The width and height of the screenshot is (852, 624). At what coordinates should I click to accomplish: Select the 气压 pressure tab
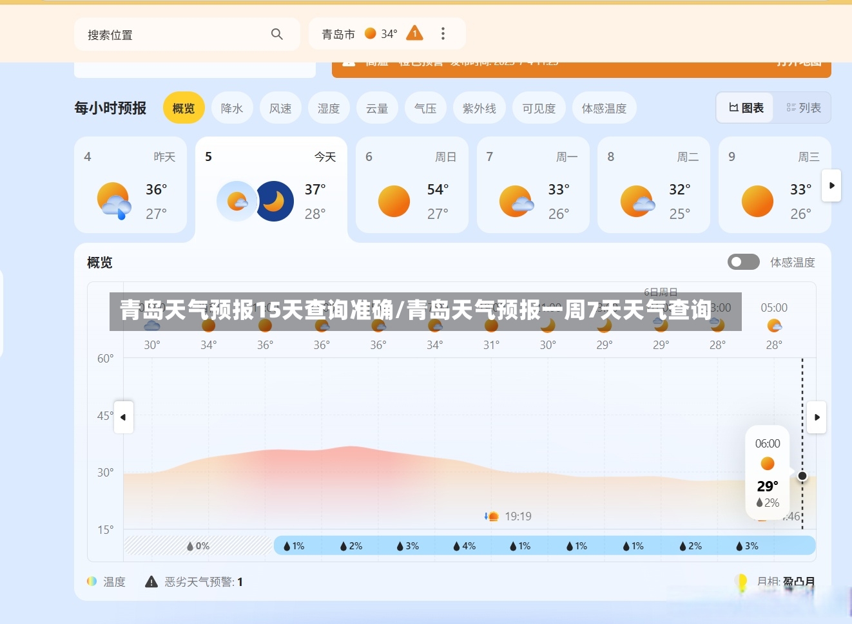point(425,108)
